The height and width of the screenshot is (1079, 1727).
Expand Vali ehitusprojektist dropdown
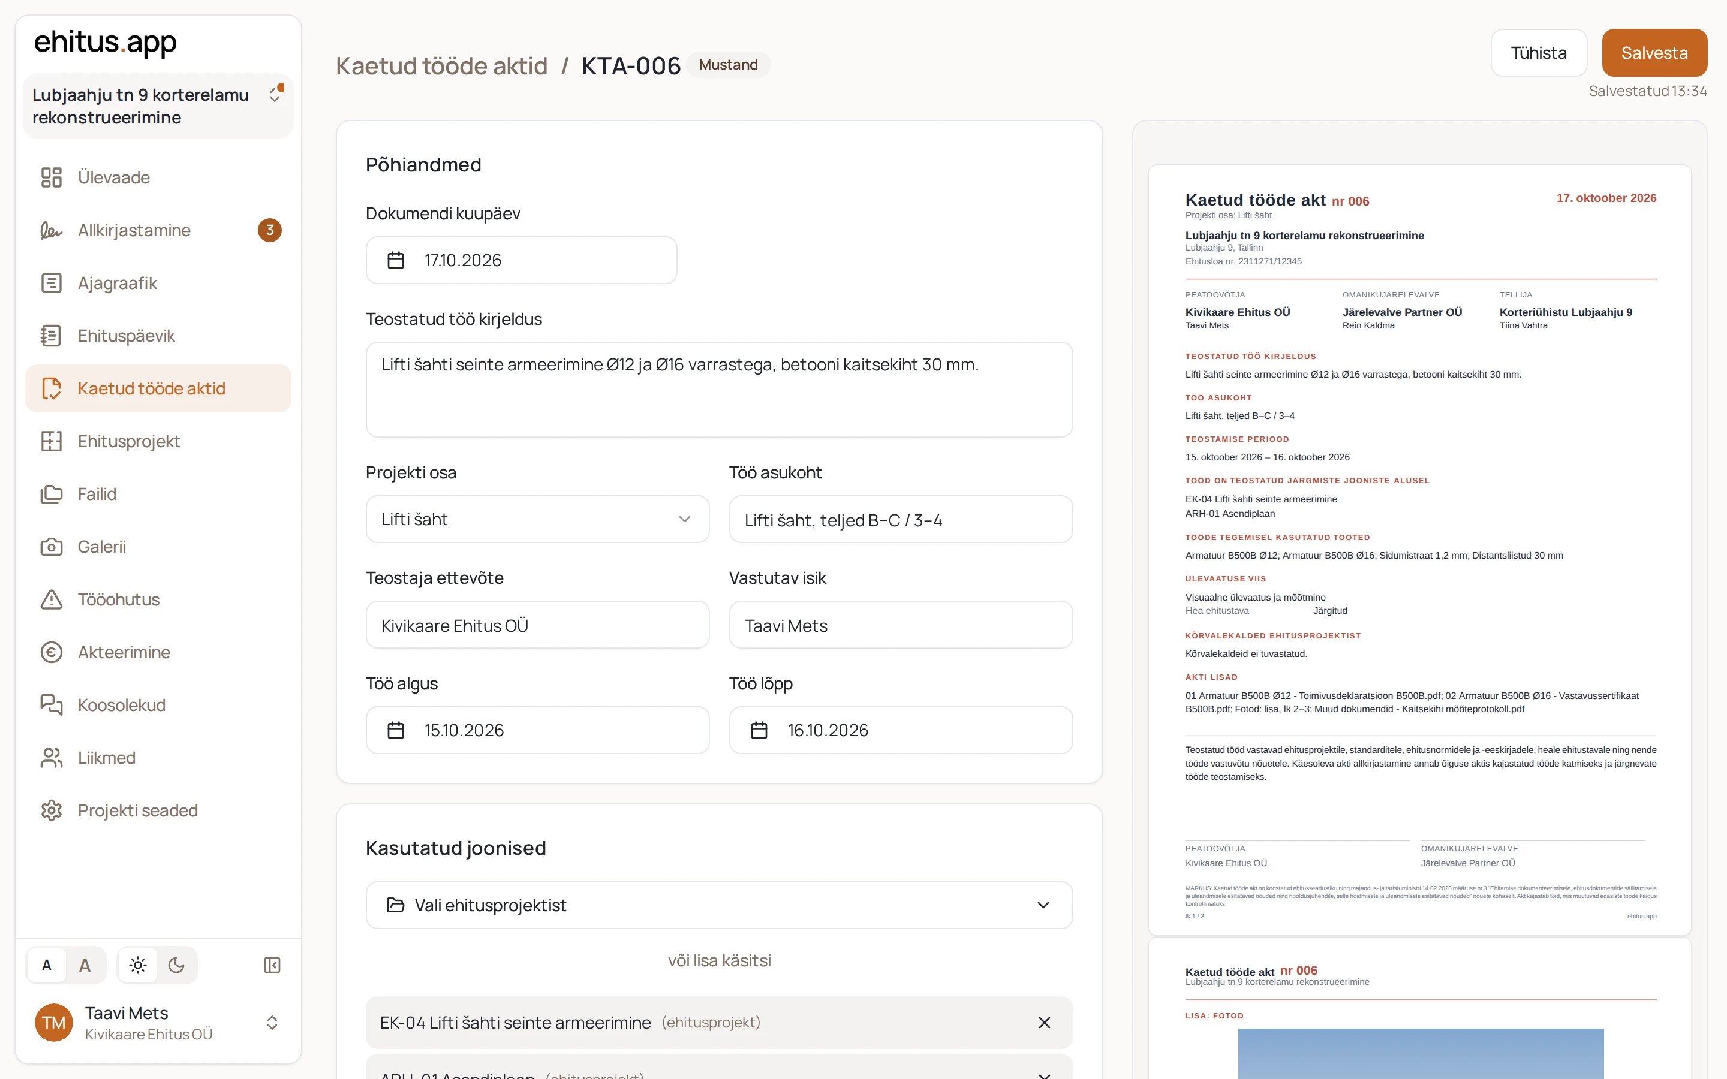[x=718, y=905]
